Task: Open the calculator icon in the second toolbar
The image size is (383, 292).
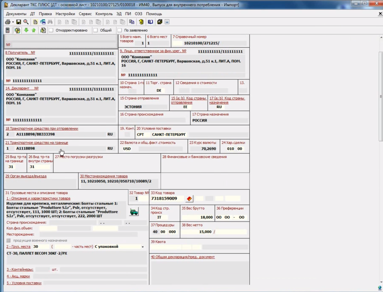Action: [8, 30]
